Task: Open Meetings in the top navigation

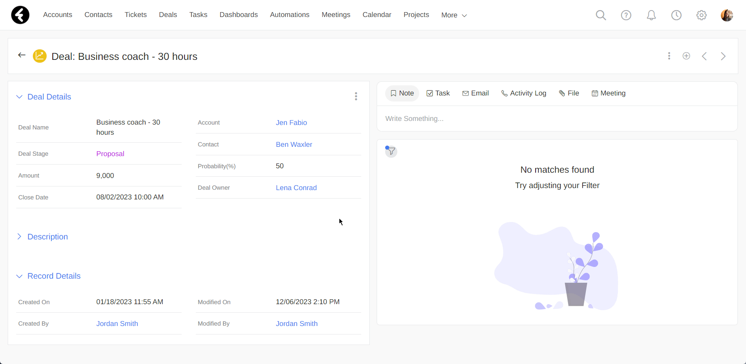Action: pyautogui.click(x=336, y=15)
